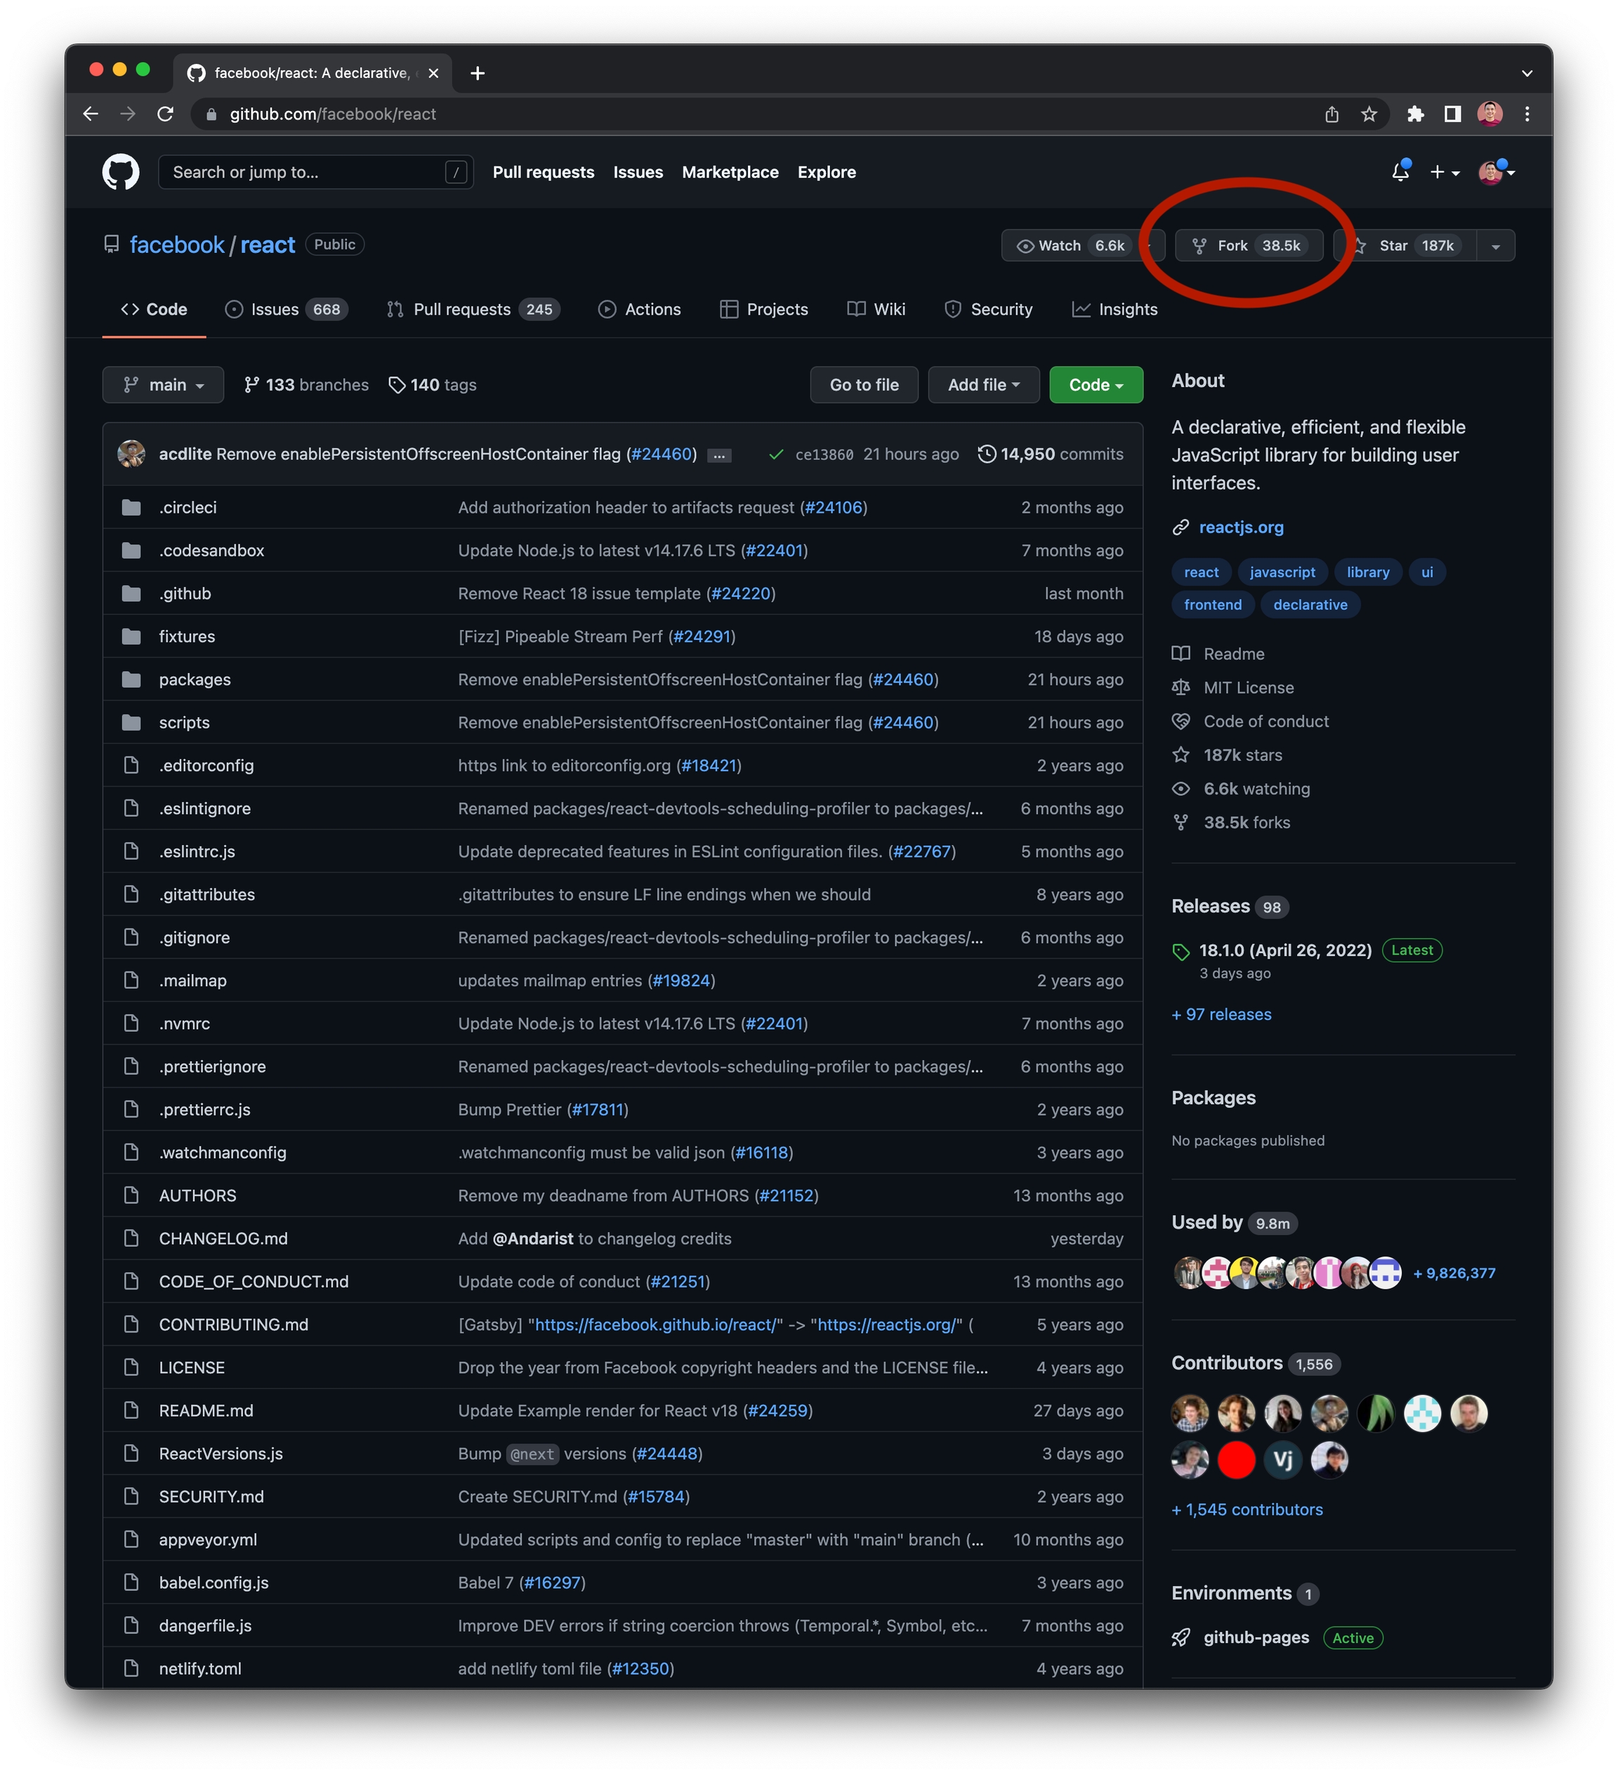Click the Fork button
1618x1775 pixels.
[x=1249, y=246]
